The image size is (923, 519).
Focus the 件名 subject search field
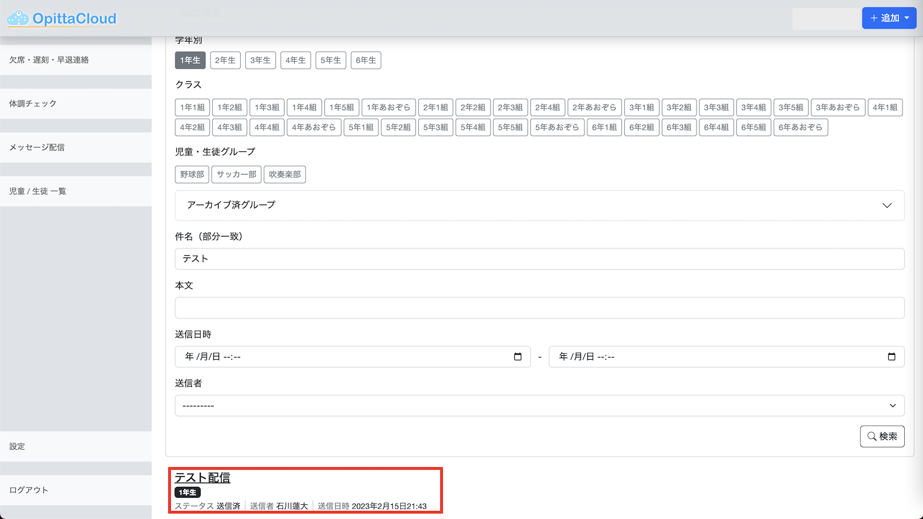pyautogui.click(x=539, y=259)
